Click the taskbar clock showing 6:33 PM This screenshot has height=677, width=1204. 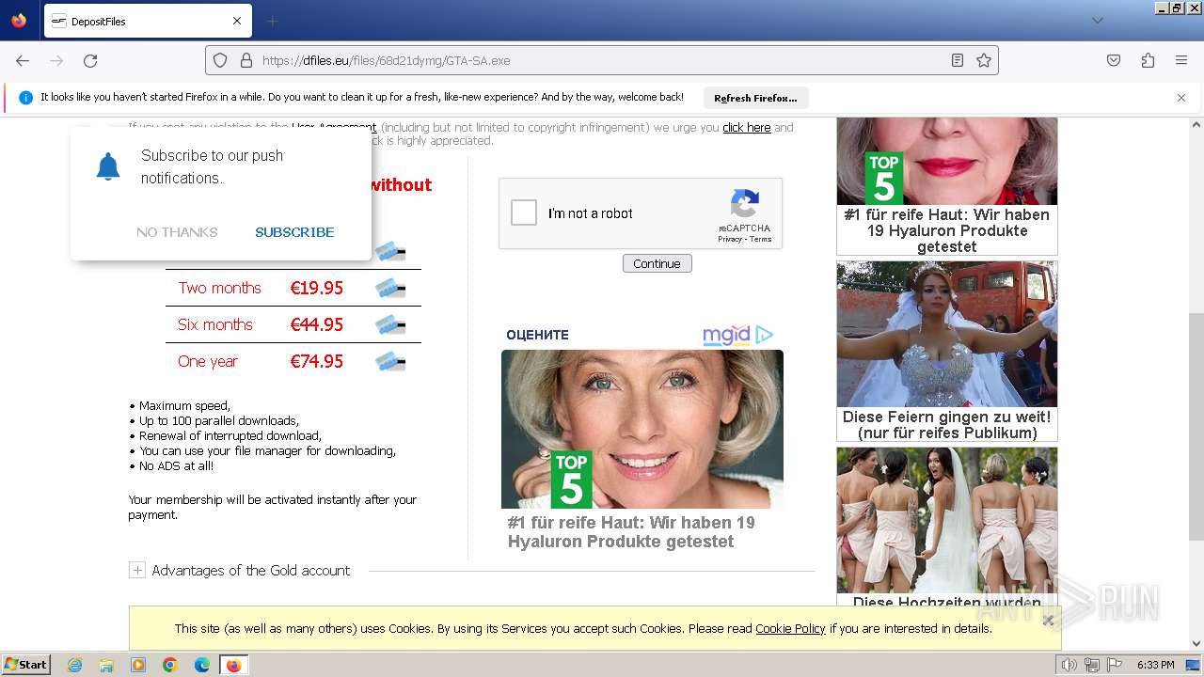point(1155,665)
